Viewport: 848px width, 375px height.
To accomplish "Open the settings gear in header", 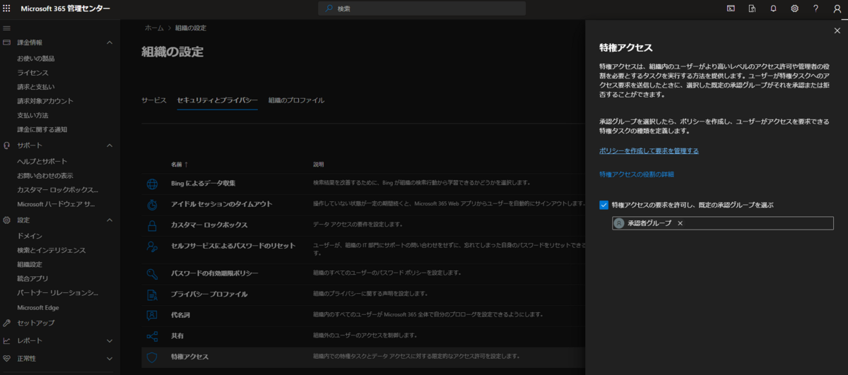I will coord(795,8).
